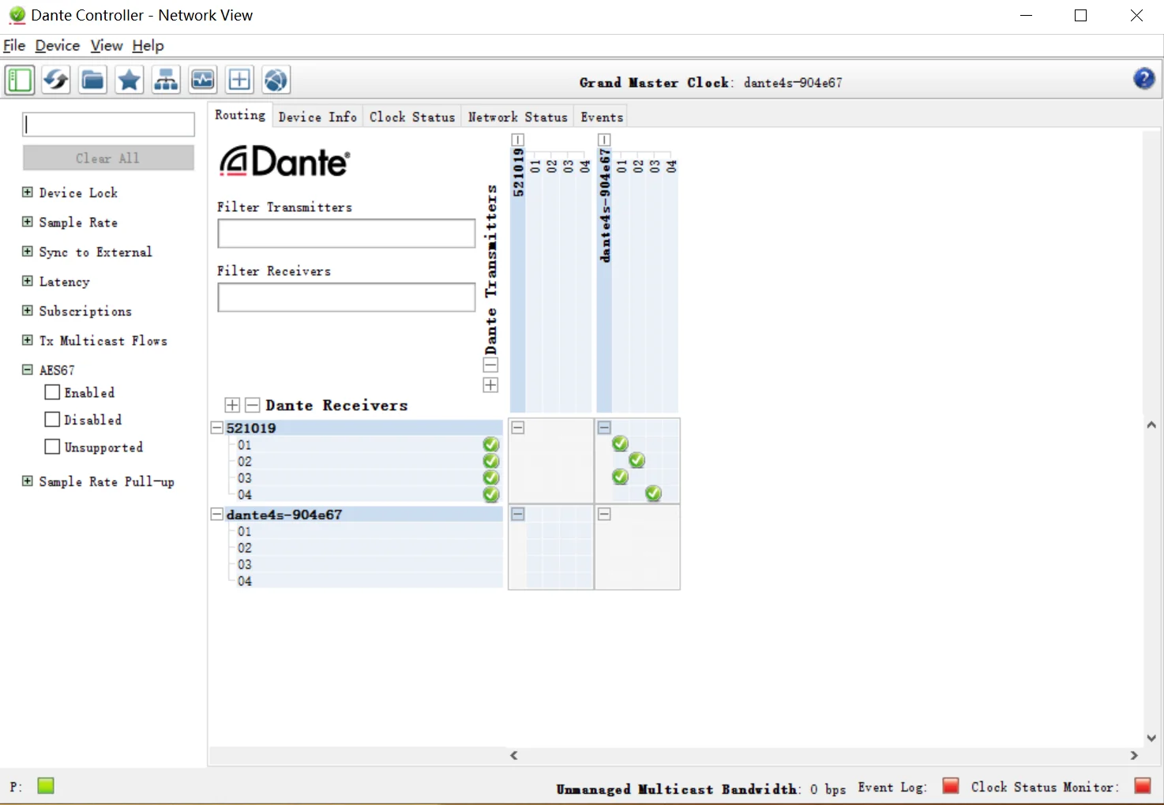Click inside the Filter Transmitters field

[345, 233]
